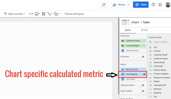This screenshot has width=171, height=99.
Task: Click the user profile avatar
Action: 168,5
